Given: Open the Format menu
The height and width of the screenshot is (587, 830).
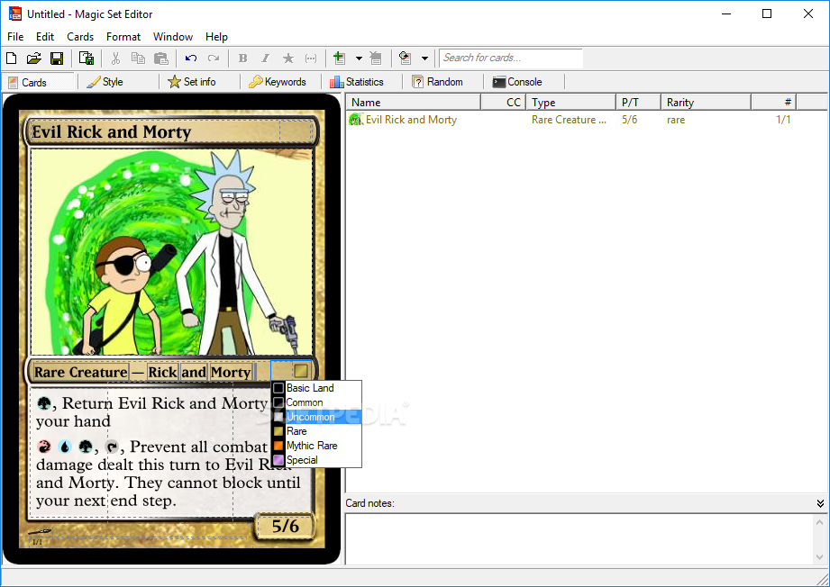Looking at the screenshot, I should (123, 37).
